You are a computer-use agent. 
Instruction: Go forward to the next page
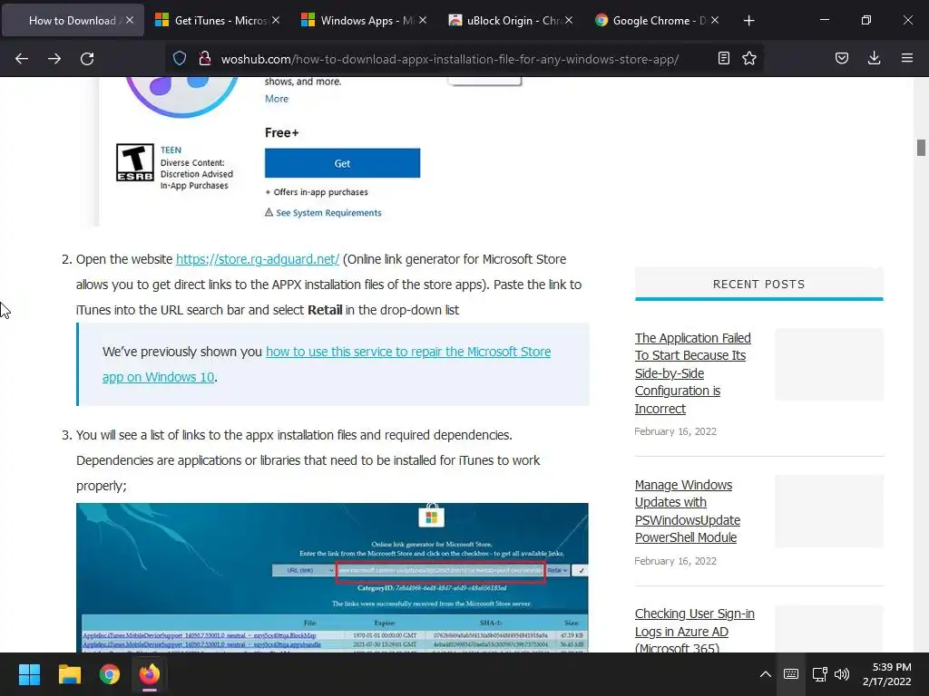tap(54, 59)
